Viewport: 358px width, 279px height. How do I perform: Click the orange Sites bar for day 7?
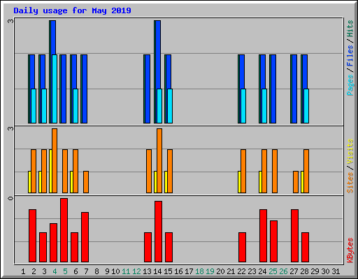(x=86, y=182)
